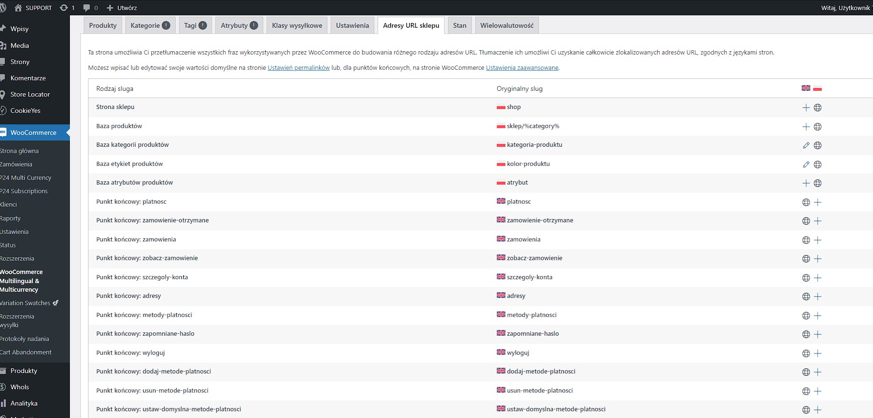Switch to the Kategorie tab

[x=150, y=25]
